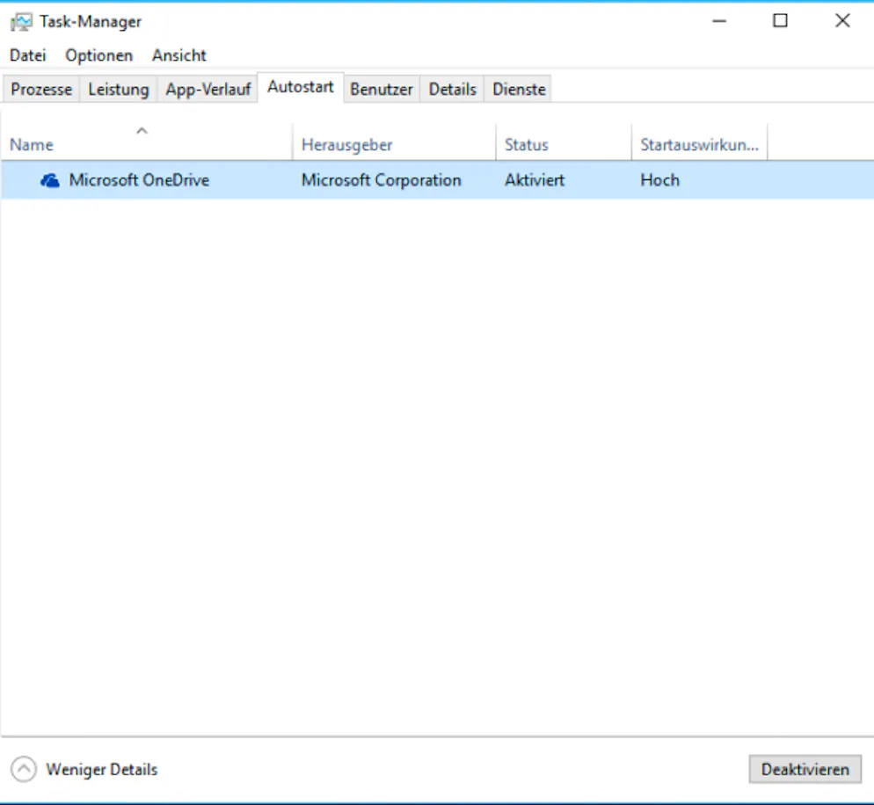
Task: Sort by the Status column header
Action: 564,142
